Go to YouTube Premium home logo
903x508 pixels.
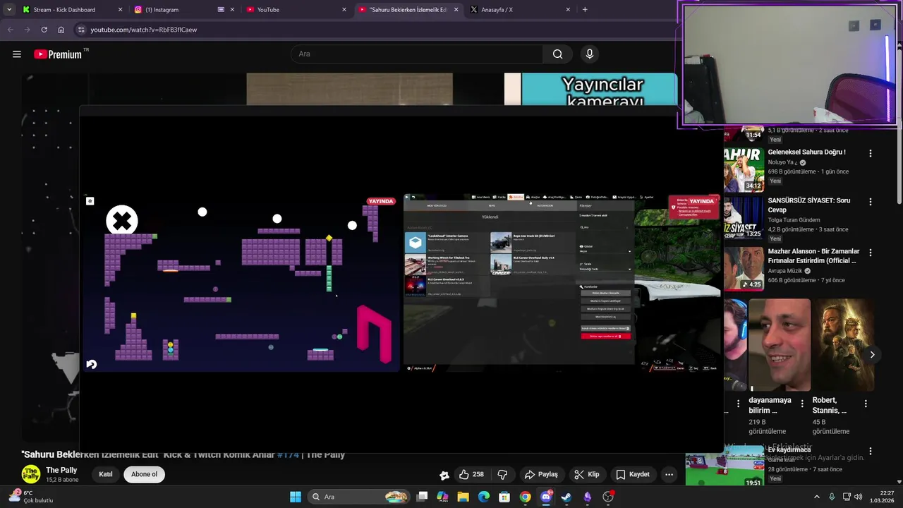click(58, 54)
